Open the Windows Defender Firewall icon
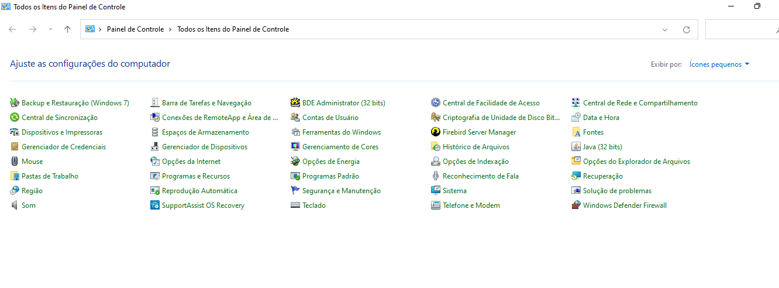The height and width of the screenshot is (288, 779). point(576,205)
